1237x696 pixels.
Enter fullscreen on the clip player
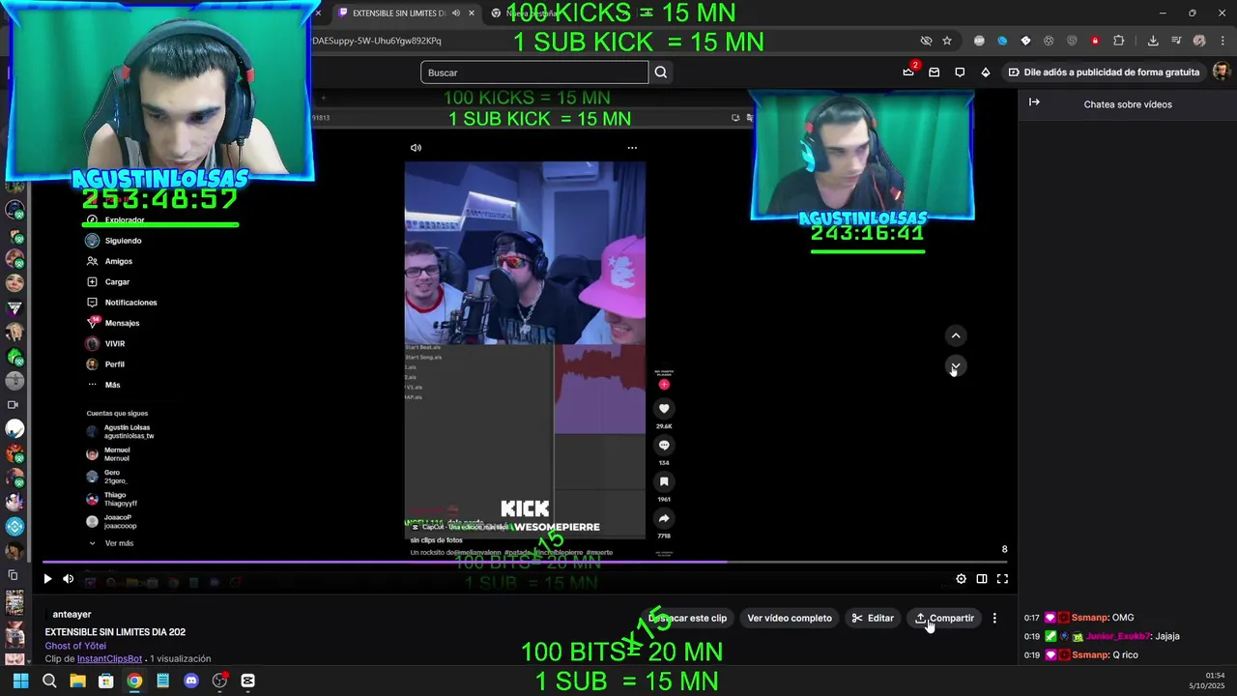pos(1002,579)
